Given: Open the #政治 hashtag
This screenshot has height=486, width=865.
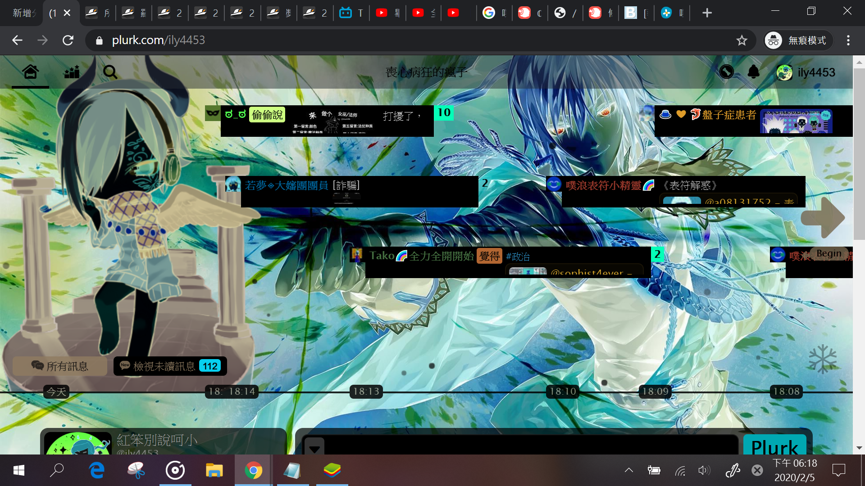Looking at the screenshot, I should pos(518,257).
